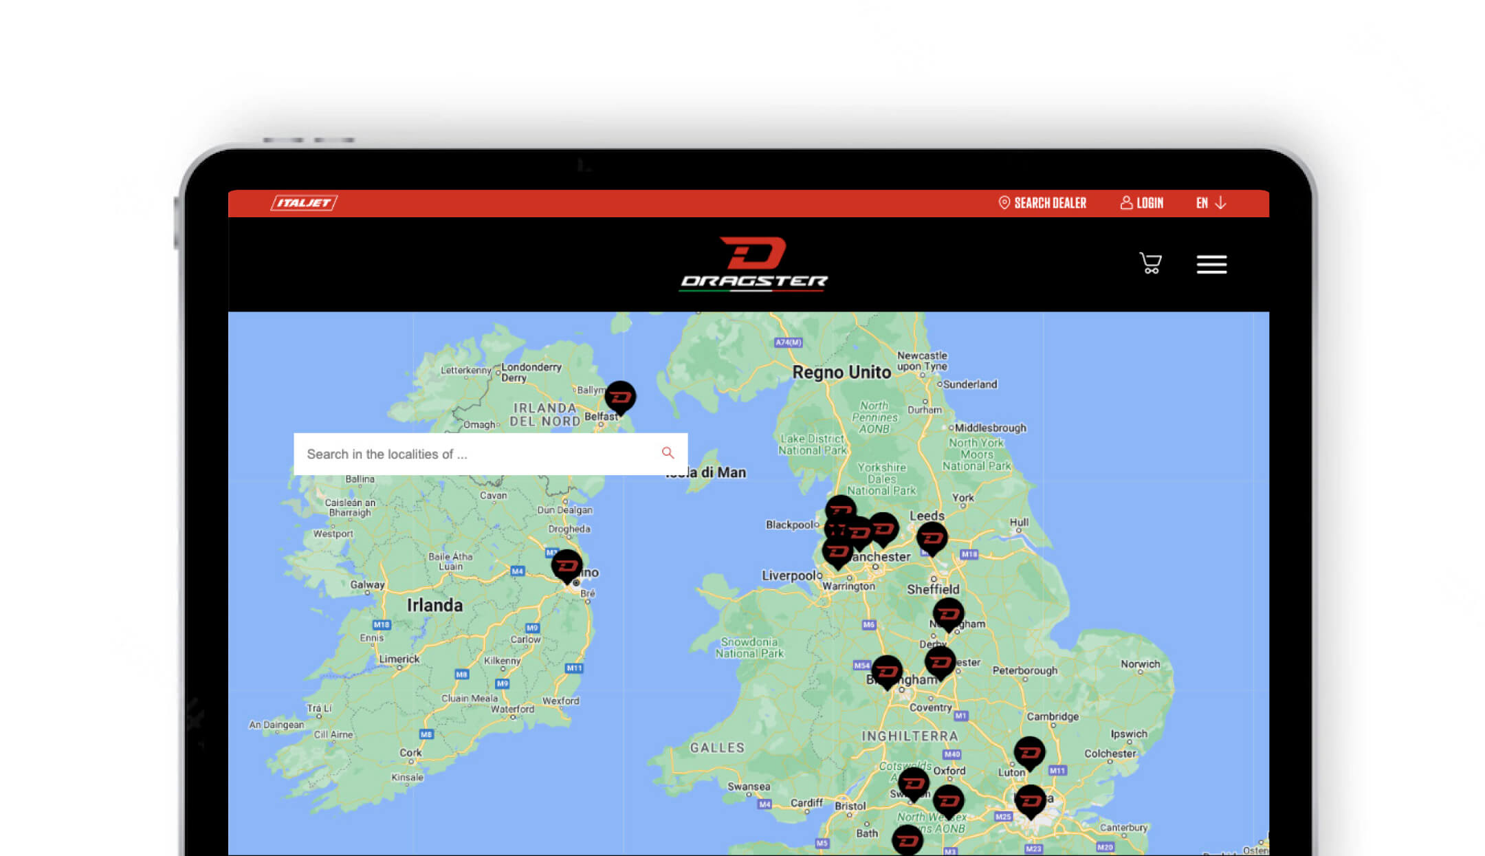1485x856 pixels.
Task: Click the location pin icon beside Search Dealer
Action: pos(1004,203)
